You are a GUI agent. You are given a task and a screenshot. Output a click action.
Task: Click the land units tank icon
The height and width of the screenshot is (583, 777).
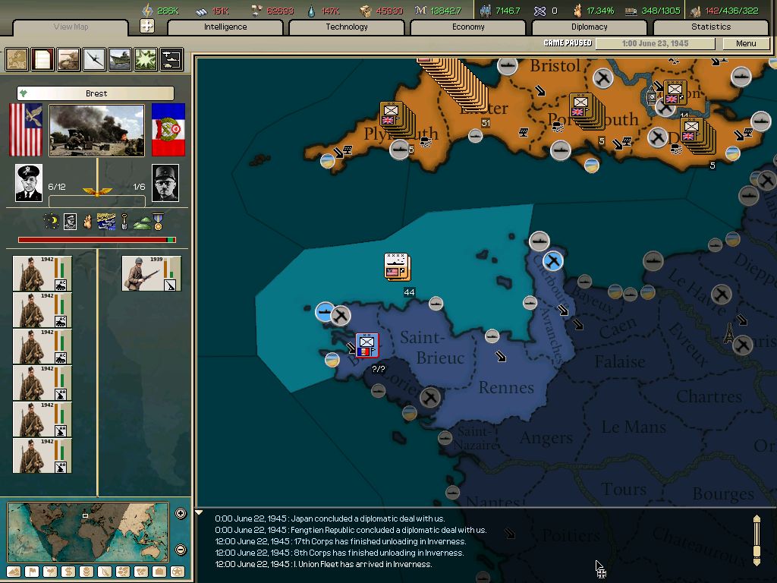(68, 59)
